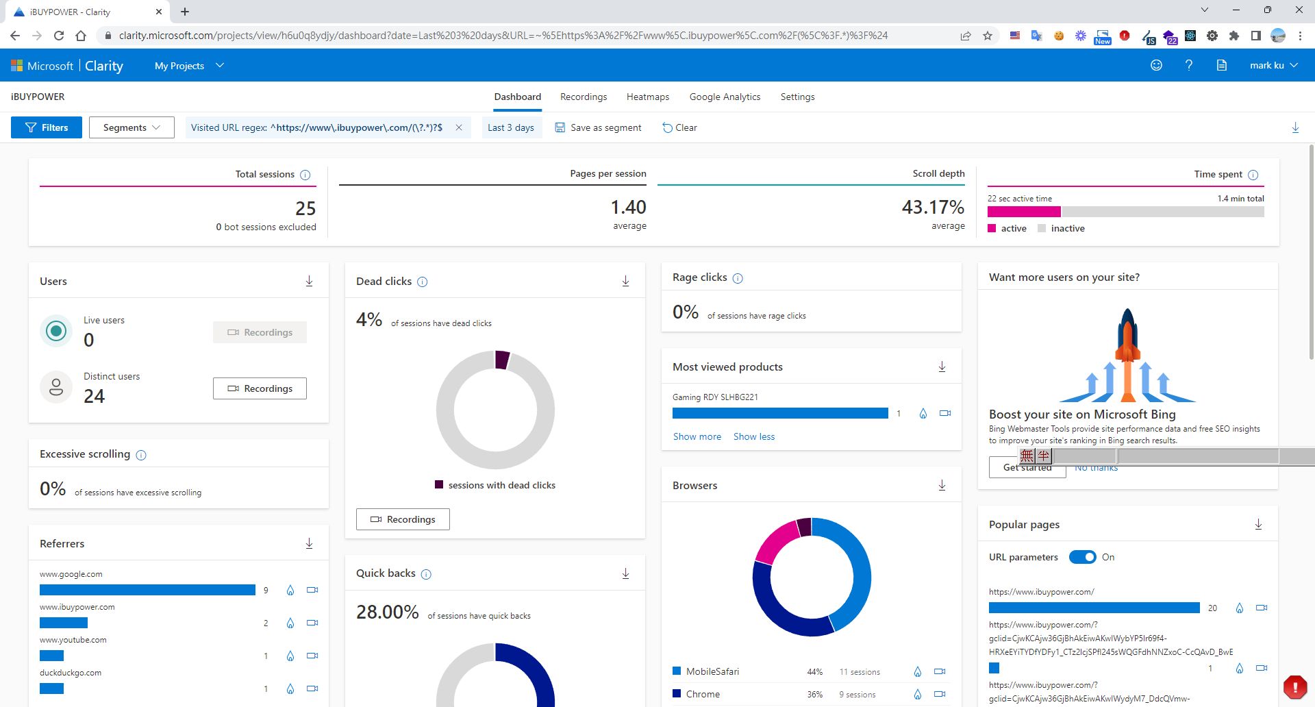Click the Show more link

pos(697,436)
